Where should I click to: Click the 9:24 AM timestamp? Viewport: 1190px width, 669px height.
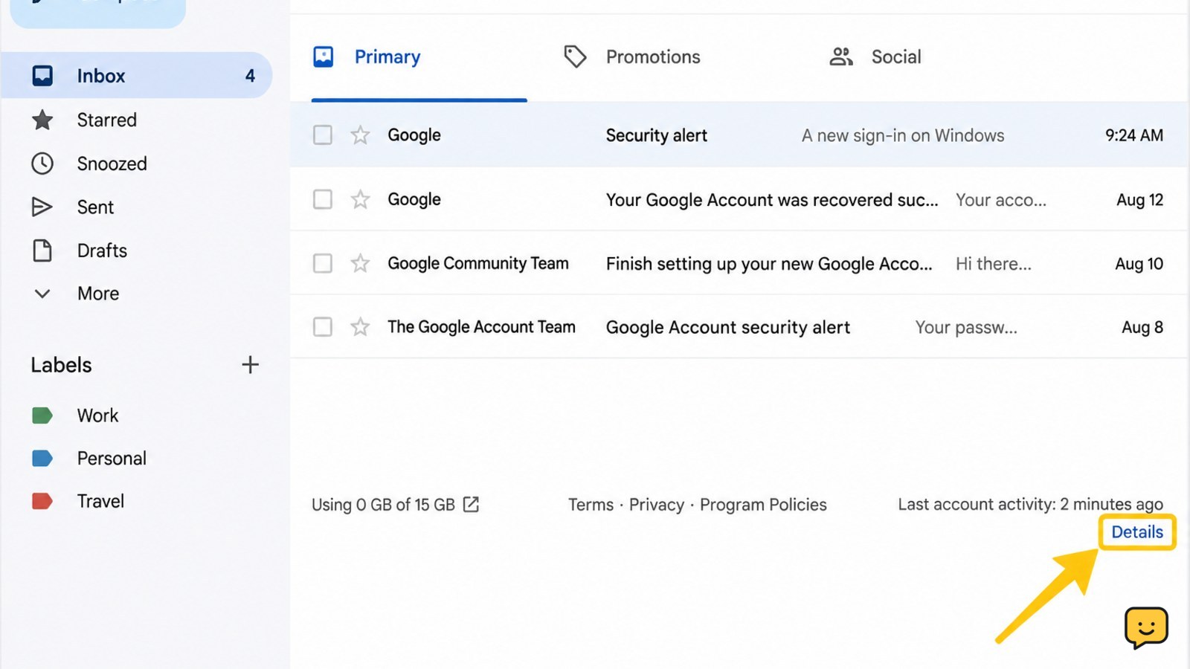pyautogui.click(x=1134, y=135)
